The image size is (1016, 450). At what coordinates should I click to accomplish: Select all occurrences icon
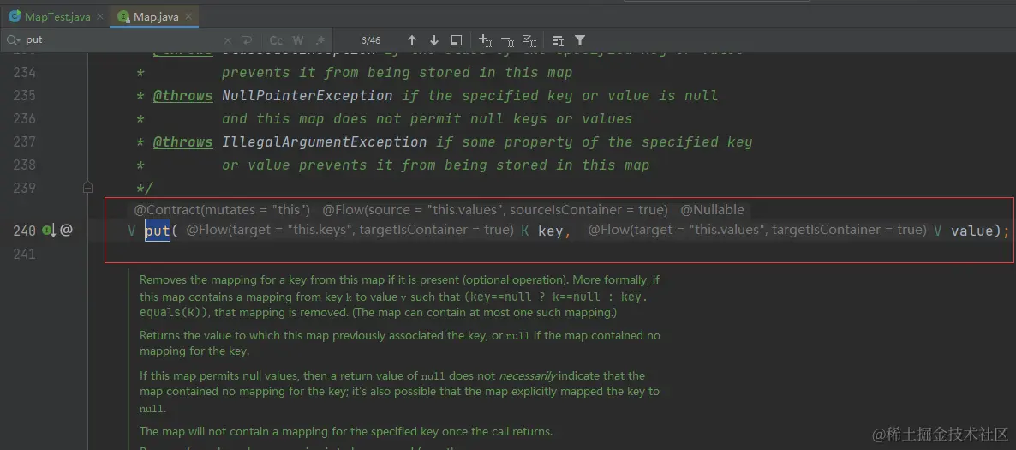pos(529,41)
